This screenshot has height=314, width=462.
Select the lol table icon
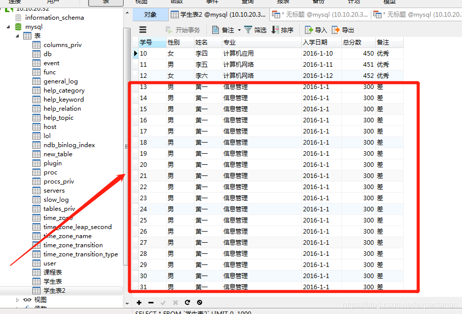point(36,136)
